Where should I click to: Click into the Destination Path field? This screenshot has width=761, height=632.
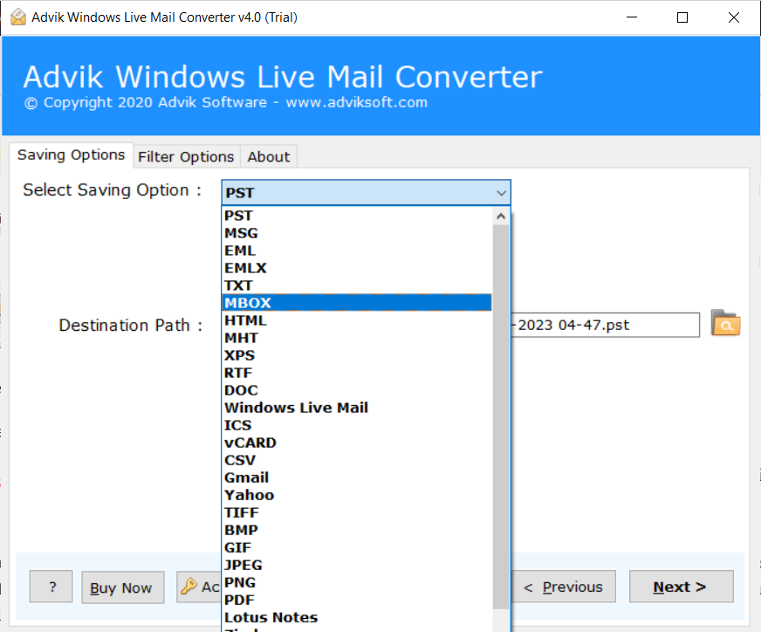click(x=605, y=325)
